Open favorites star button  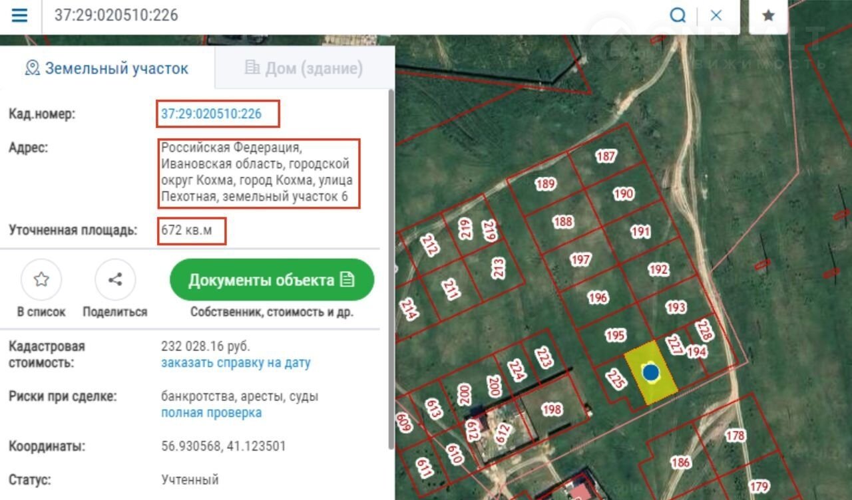[768, 15]
